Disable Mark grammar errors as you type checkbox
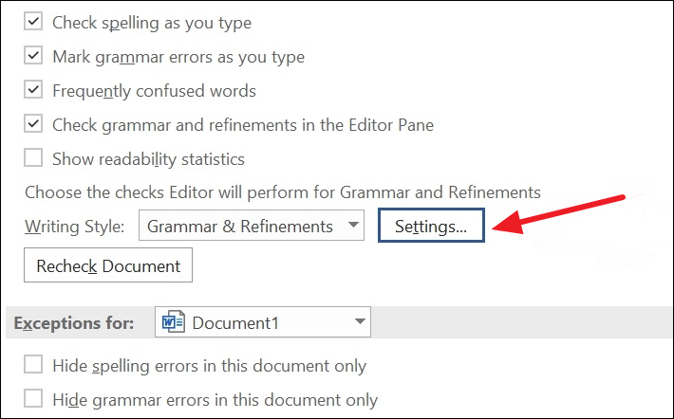The width and height of the screenshot is (674, 419). click(33, 55)
